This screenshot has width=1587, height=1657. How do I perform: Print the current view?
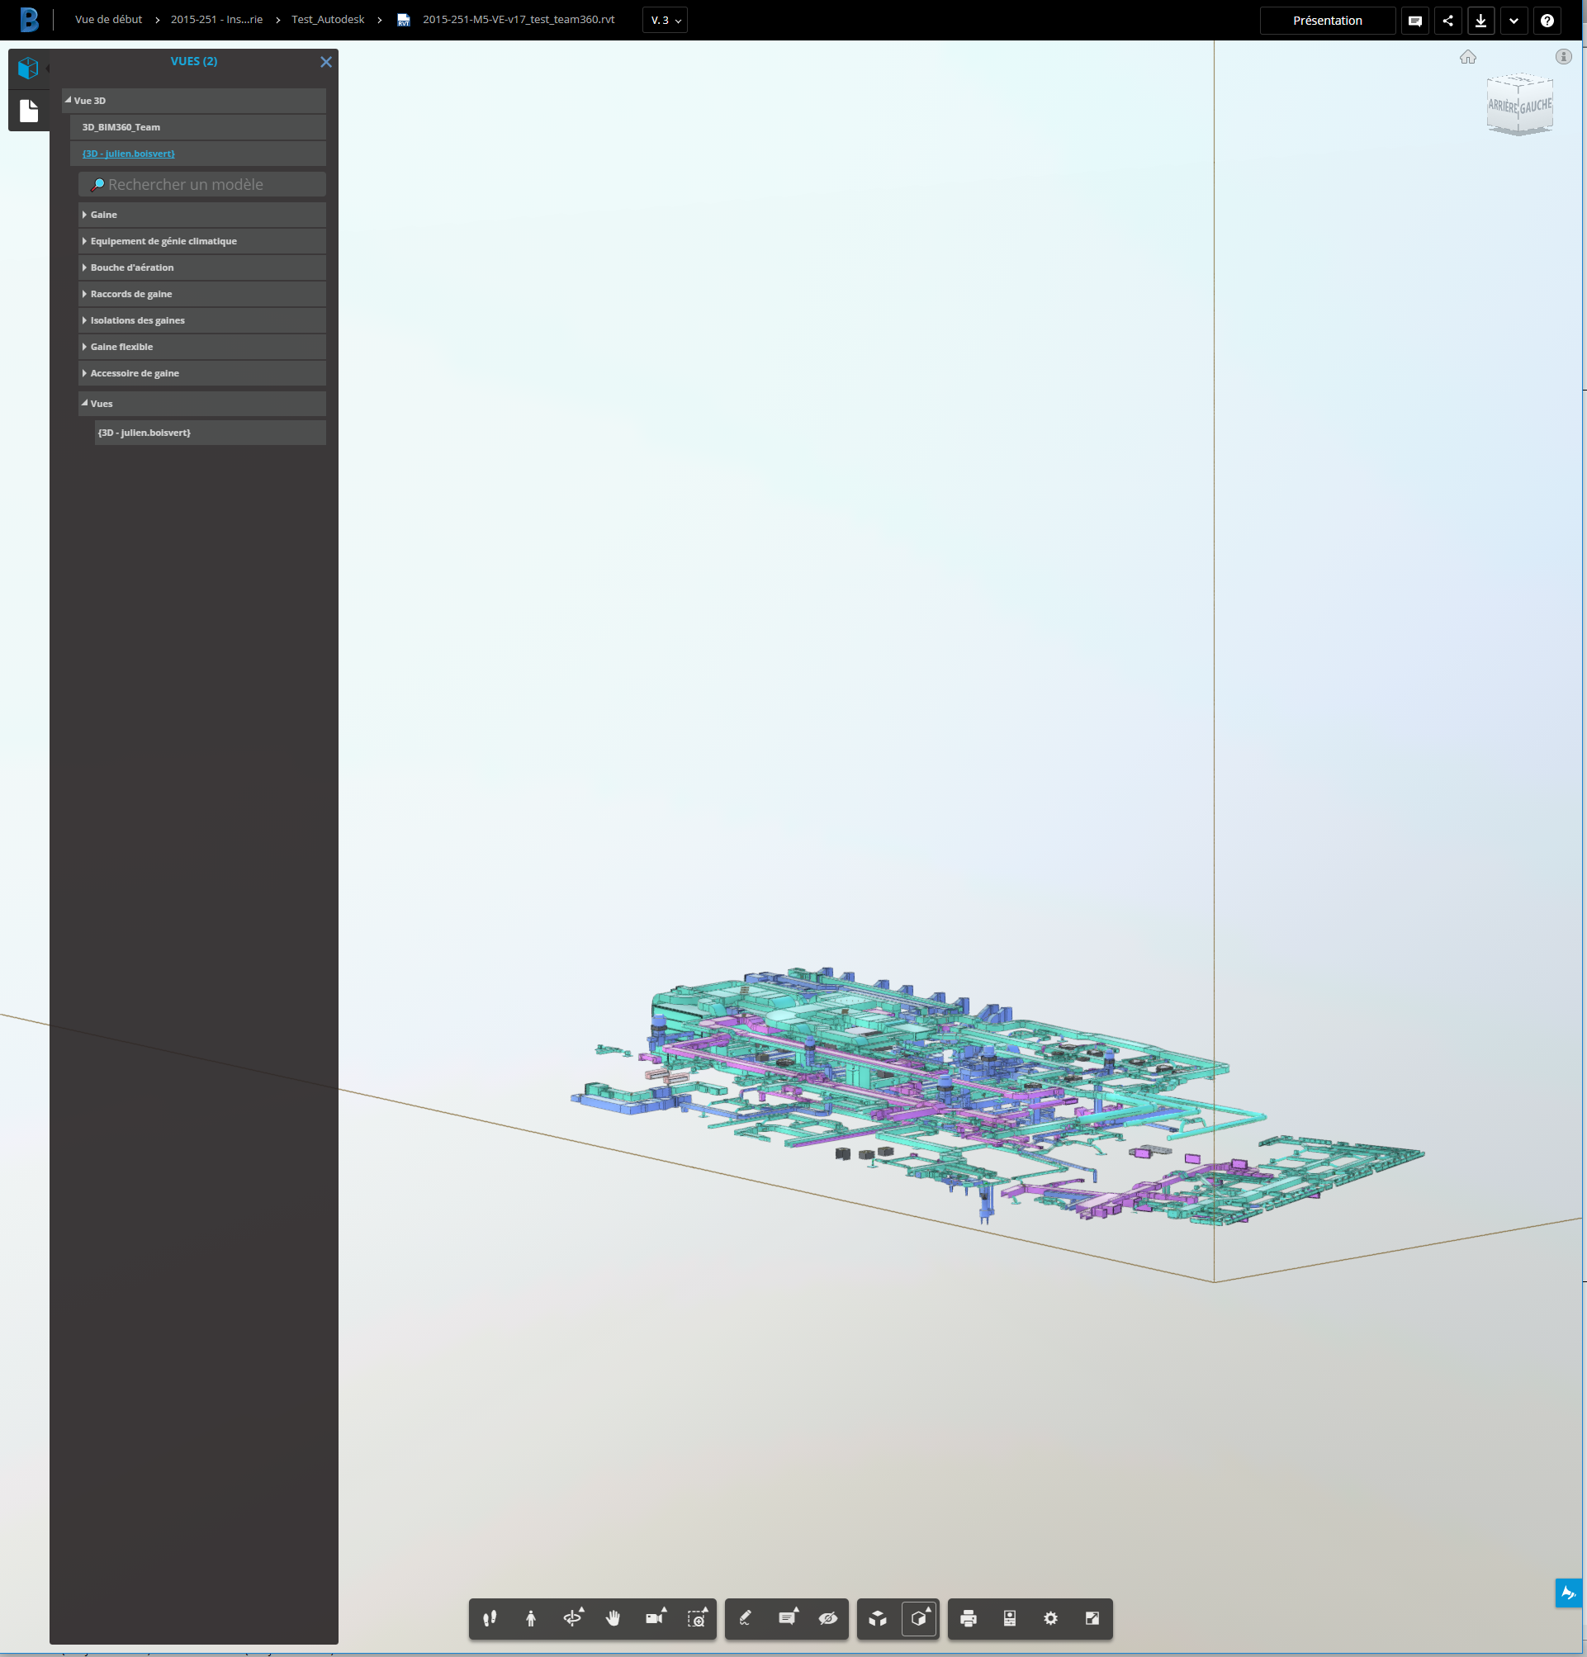(x=968, y=1618)
